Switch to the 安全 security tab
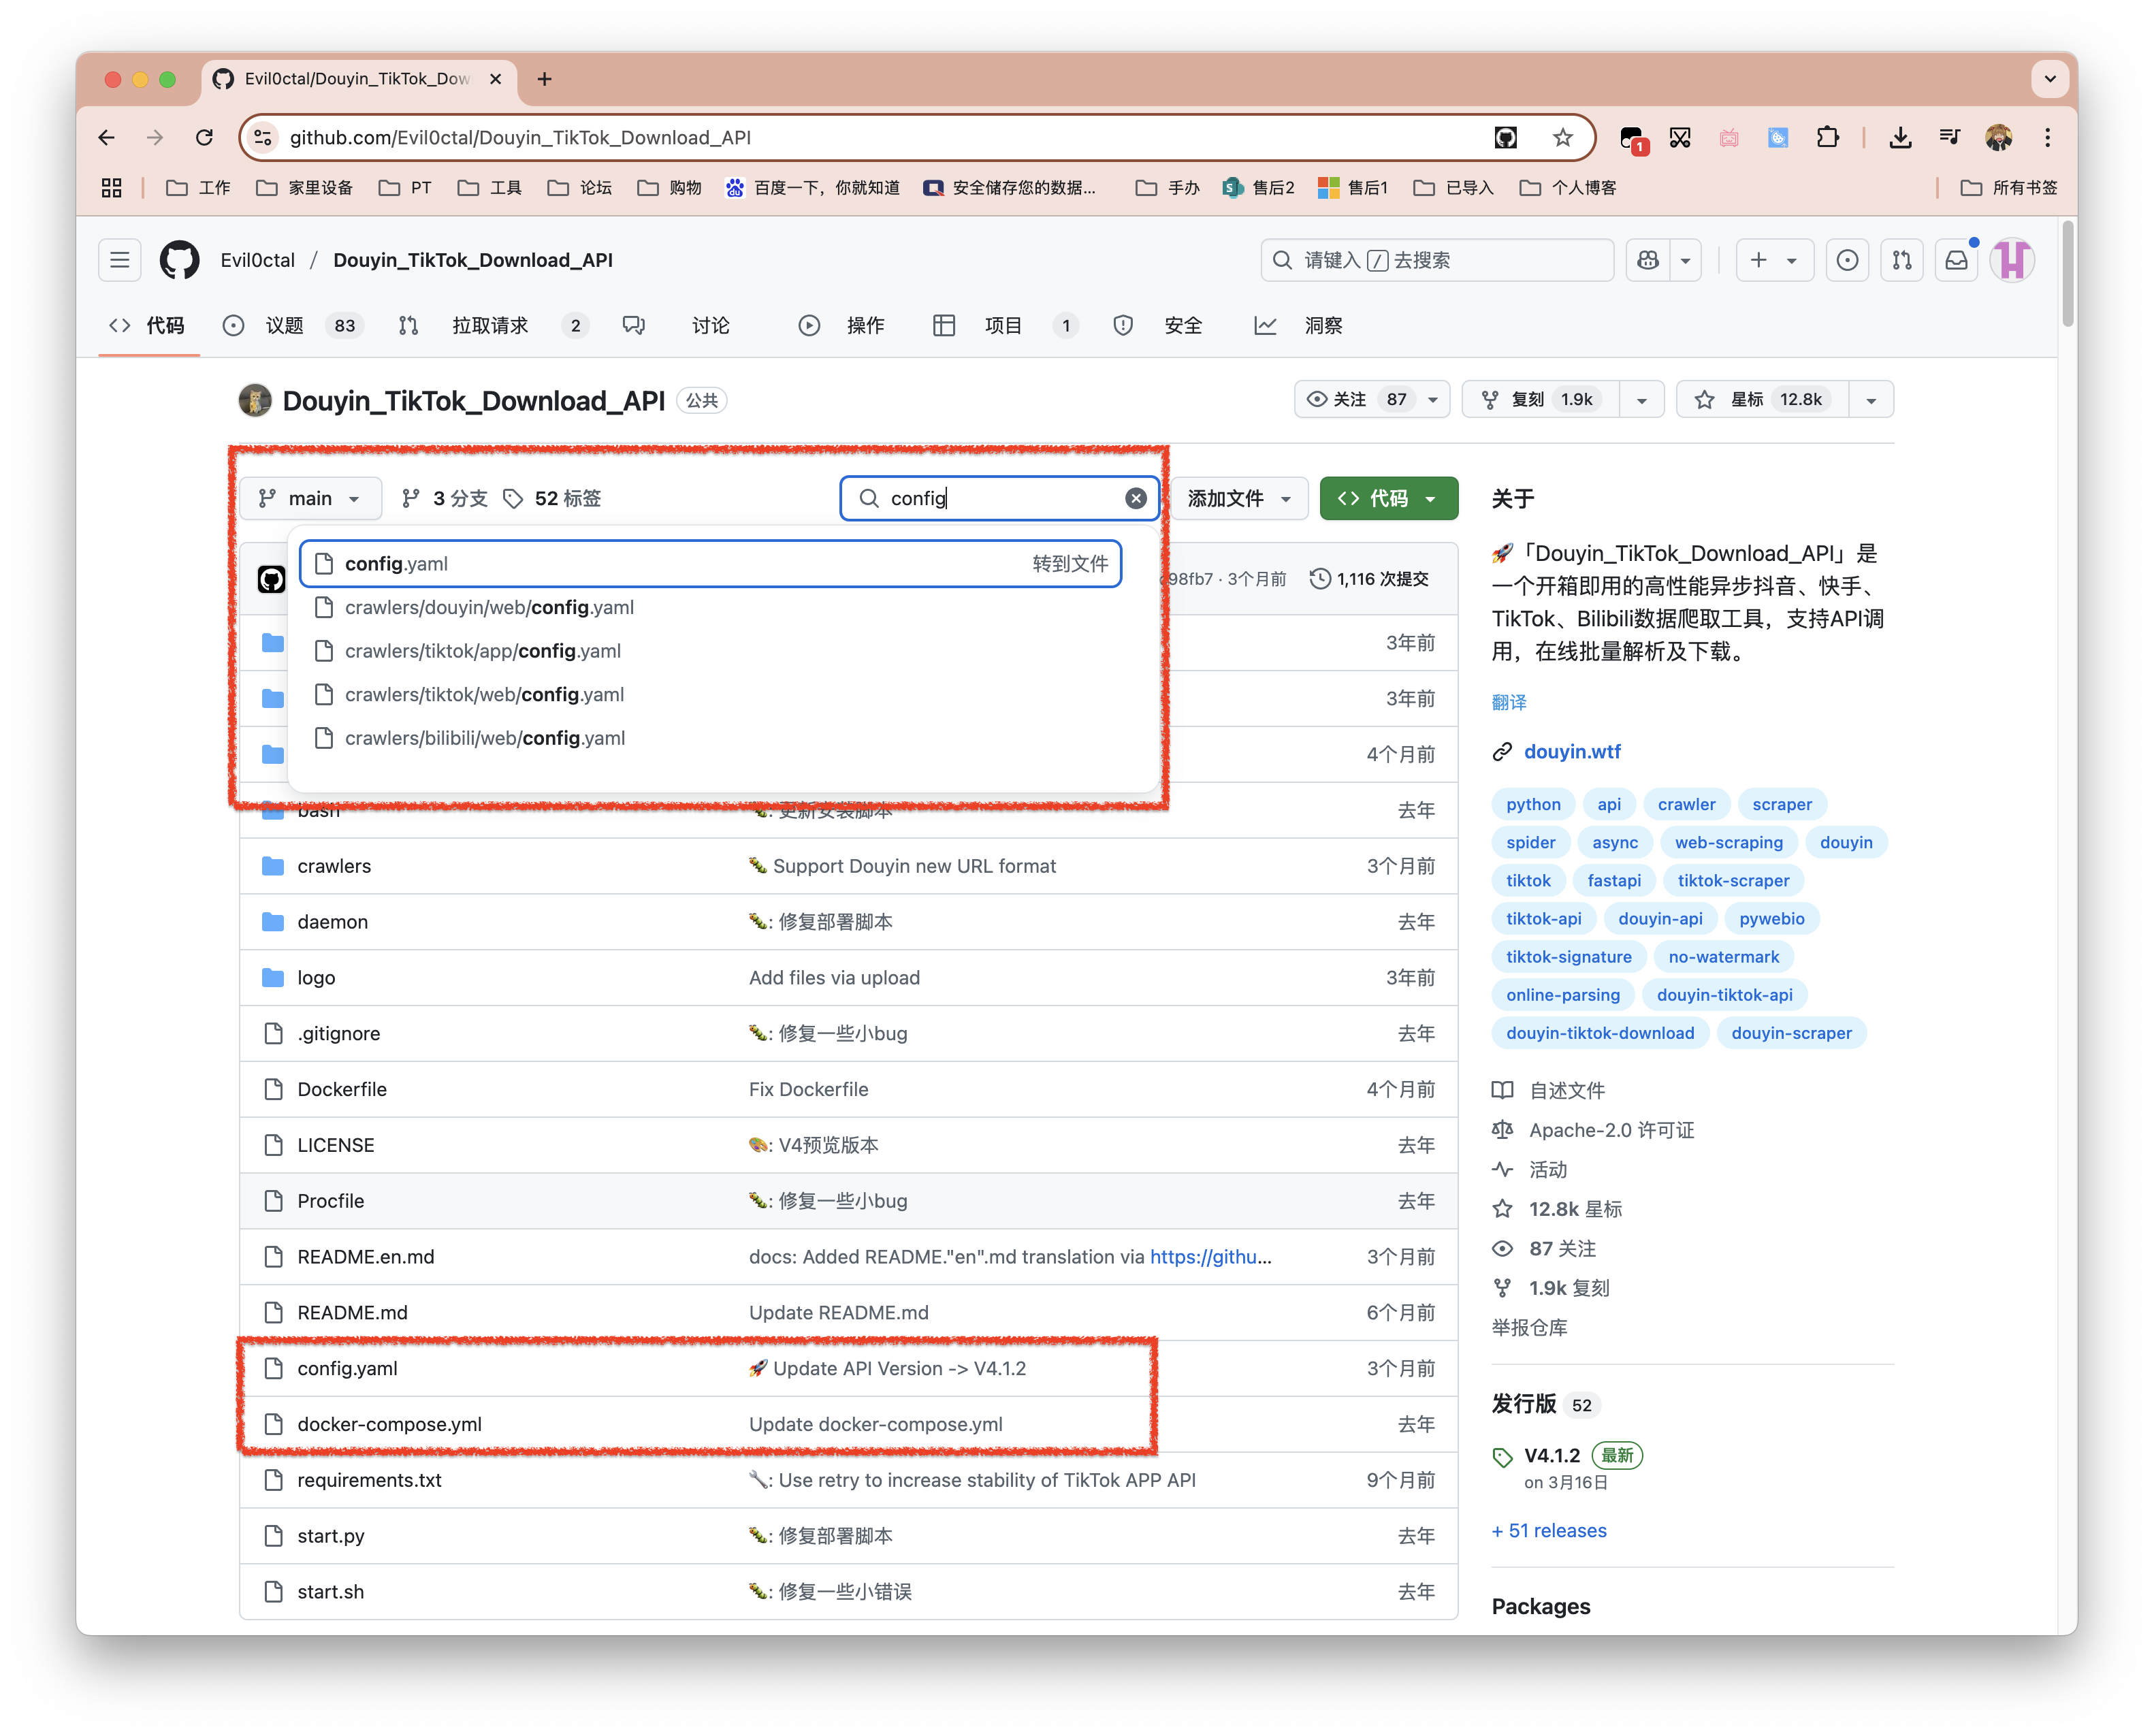The height and width of the screenshot is (1736, 2154). click(x=1157, y=325)
